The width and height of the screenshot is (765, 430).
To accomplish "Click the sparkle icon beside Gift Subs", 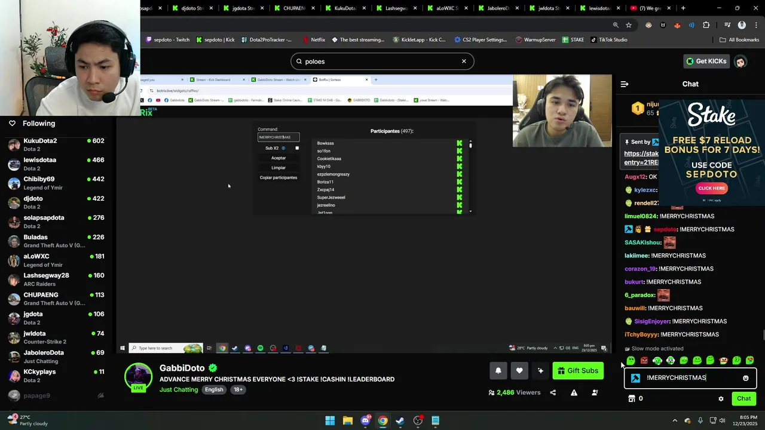I will (x=540, y=371).
